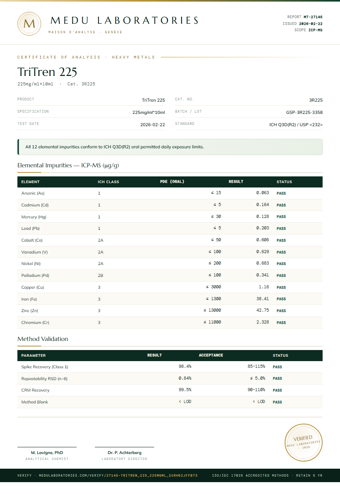Click the Mercury (Hg) row label
The image size is (340, 494).
[34, 217]
